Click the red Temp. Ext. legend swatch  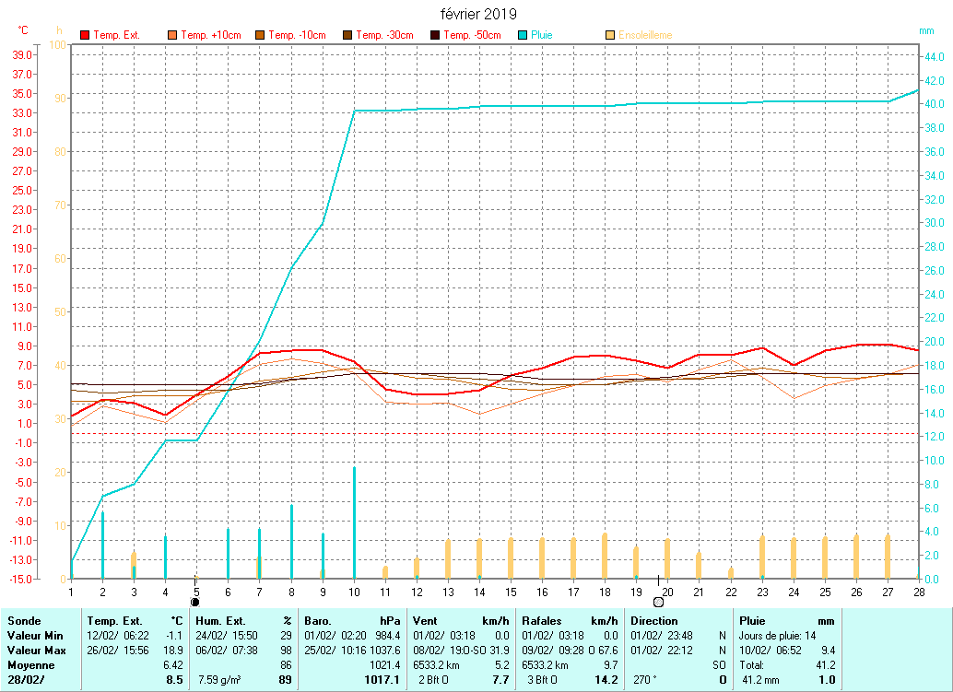pos(85,36)
